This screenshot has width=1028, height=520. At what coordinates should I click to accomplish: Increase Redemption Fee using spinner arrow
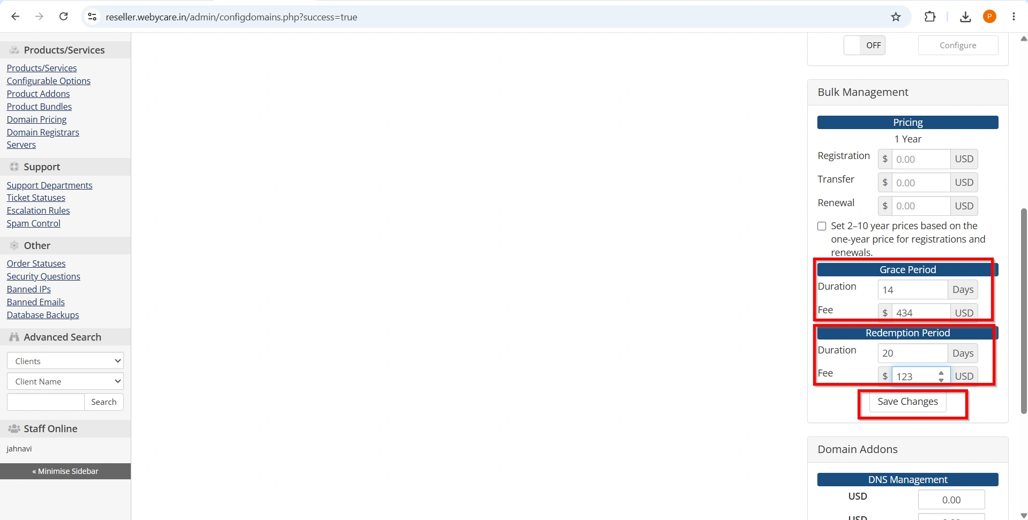click(x=941, y=373)
